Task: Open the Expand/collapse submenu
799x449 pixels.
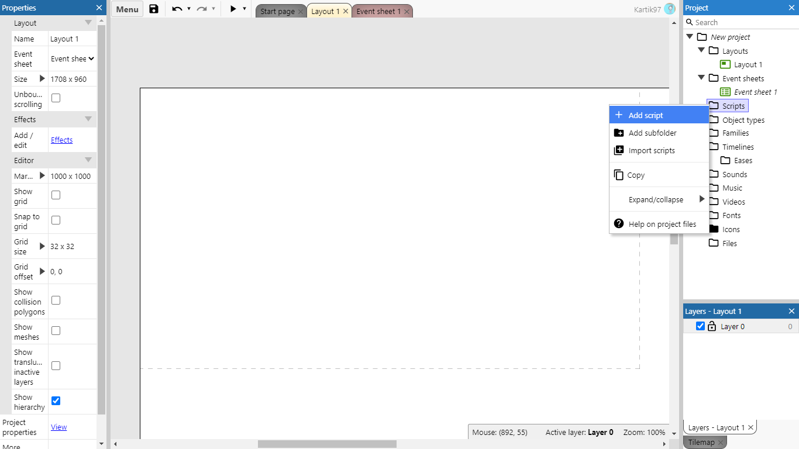Action: pos(659,199)
